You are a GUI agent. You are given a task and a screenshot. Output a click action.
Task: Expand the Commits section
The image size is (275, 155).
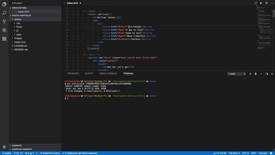(35, 146)
